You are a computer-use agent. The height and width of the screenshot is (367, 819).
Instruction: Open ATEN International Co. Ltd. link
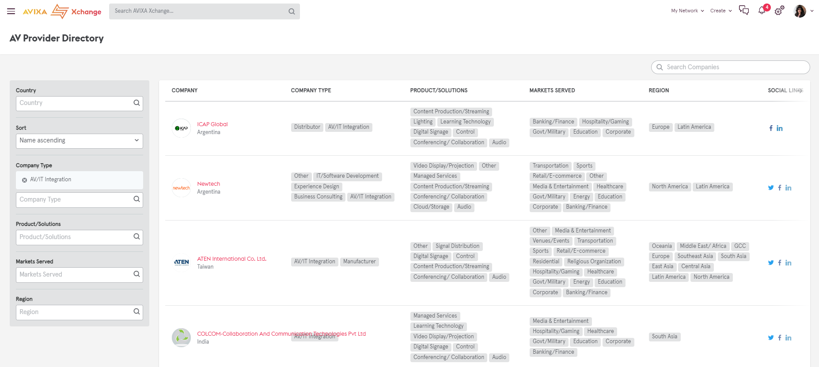coord(232,259)
